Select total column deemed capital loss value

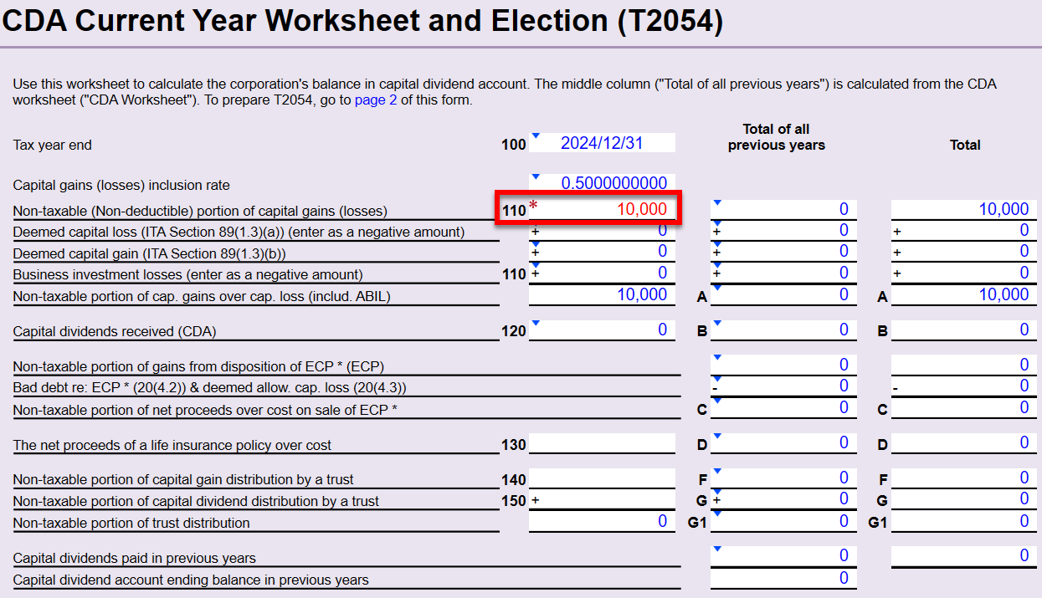(x=964, y=230)
